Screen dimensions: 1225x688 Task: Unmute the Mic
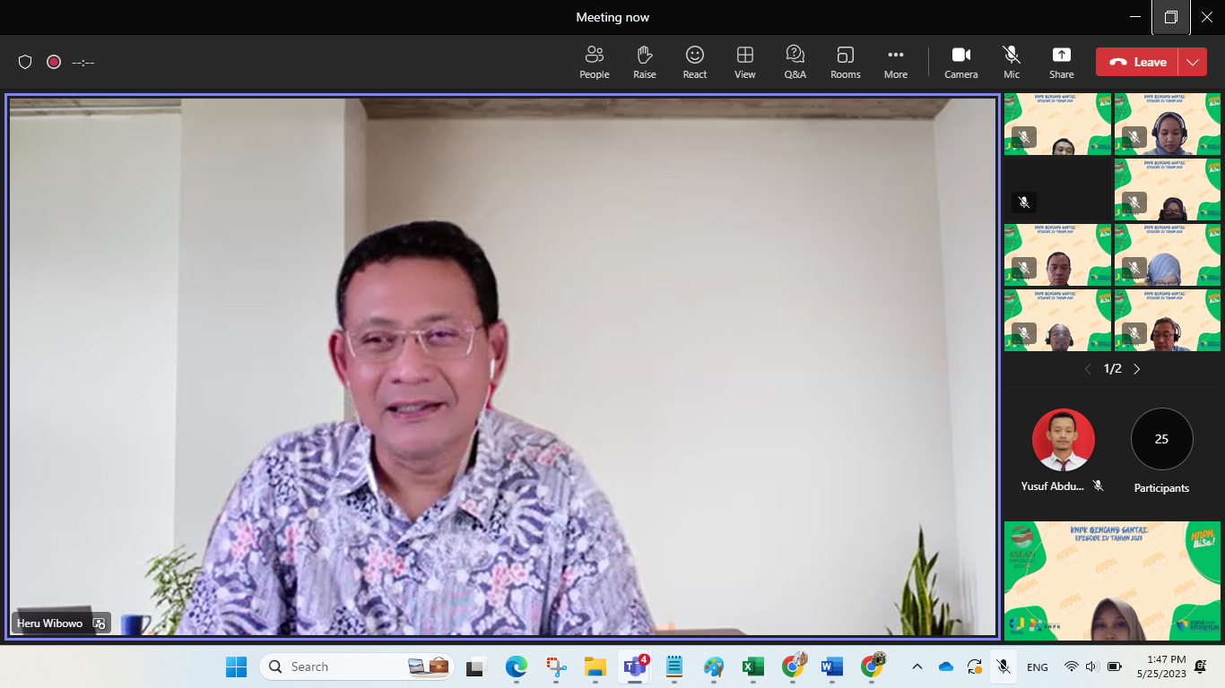[1012, 62]
